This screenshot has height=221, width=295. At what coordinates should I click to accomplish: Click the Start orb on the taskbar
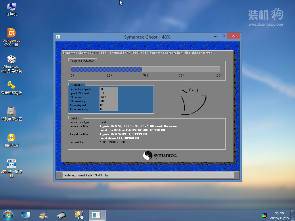click(x=8, y=215)
